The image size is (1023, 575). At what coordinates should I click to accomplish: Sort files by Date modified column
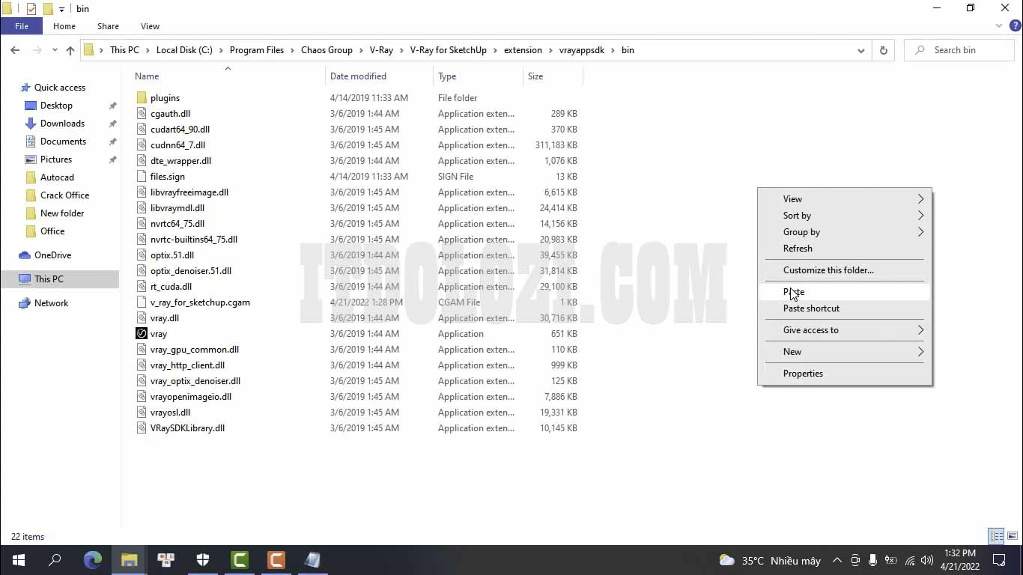point(358,76)
